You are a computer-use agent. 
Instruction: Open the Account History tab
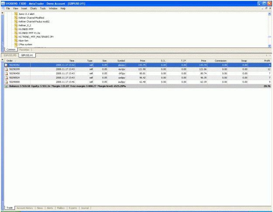click(25, 208)
